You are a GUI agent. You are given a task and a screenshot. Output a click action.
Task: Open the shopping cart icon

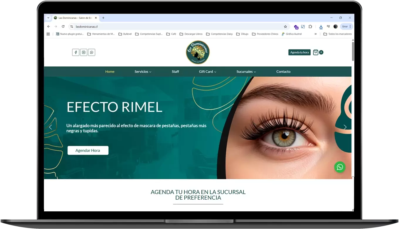point(316,52)
